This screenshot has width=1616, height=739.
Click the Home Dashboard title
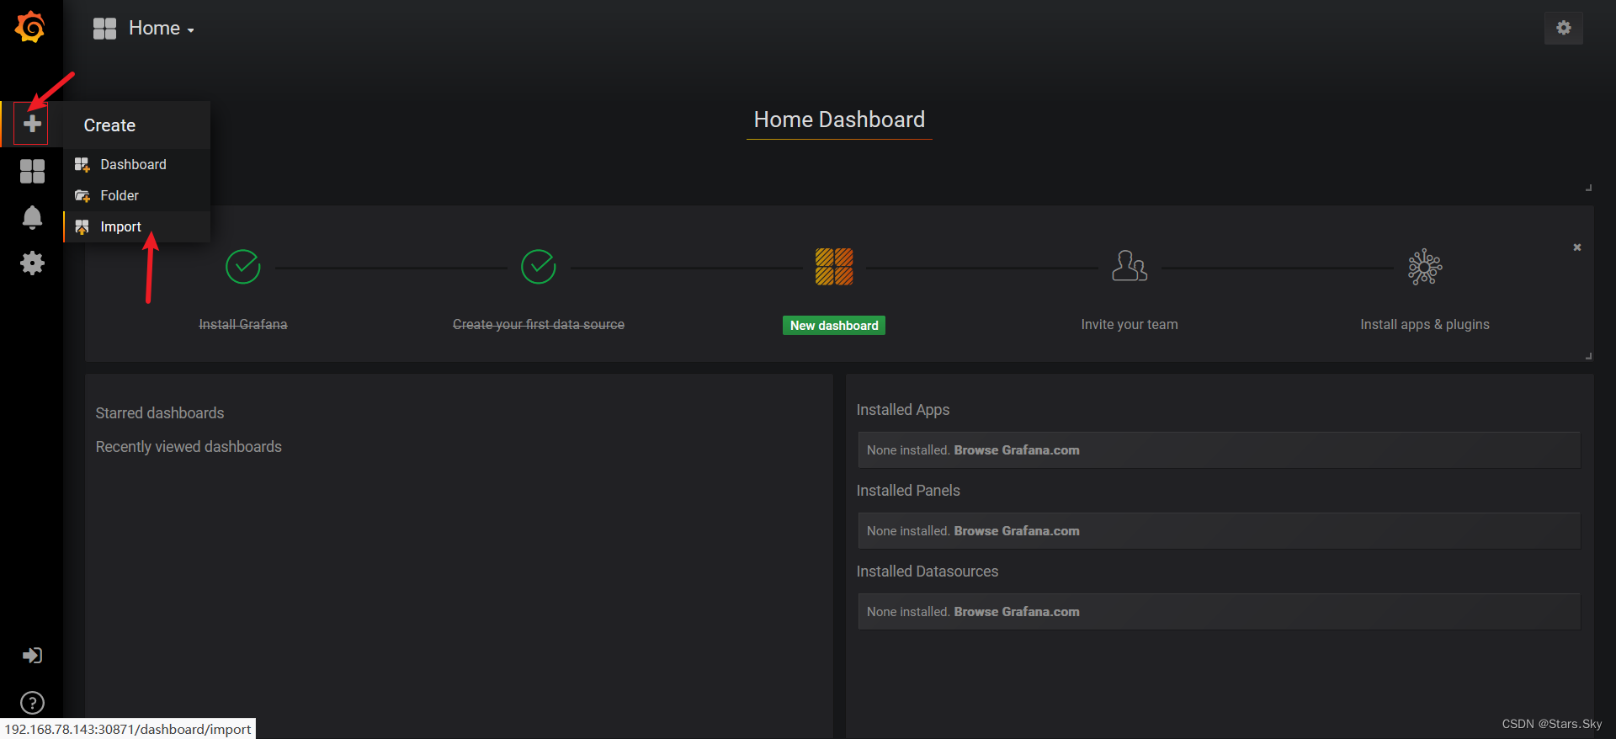[839, 120]
